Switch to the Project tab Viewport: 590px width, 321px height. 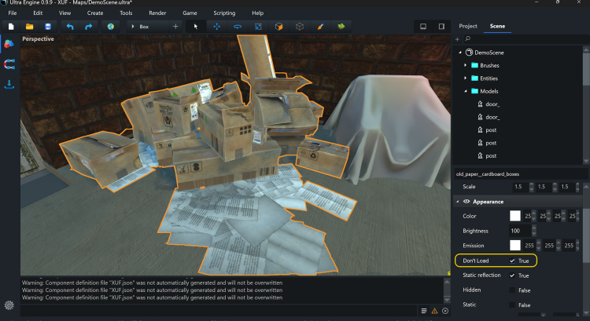coord(468,27)
